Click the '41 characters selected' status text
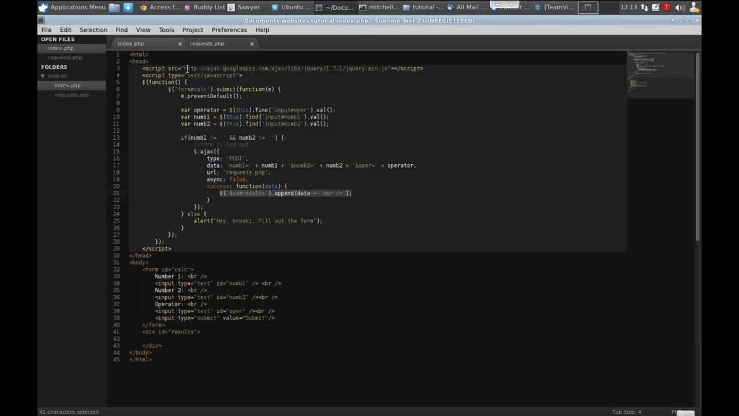The height and width of the screenshot is (416, 739). pos(69,412)
